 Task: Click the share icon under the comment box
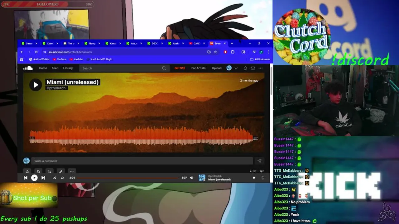[27, 171]
